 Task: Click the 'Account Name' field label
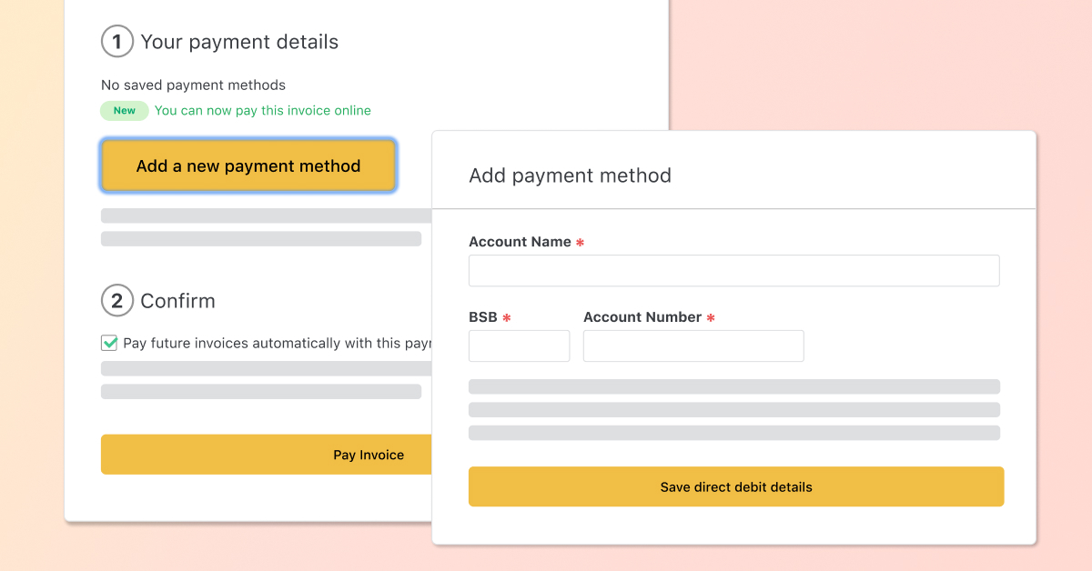pos(520,242)
